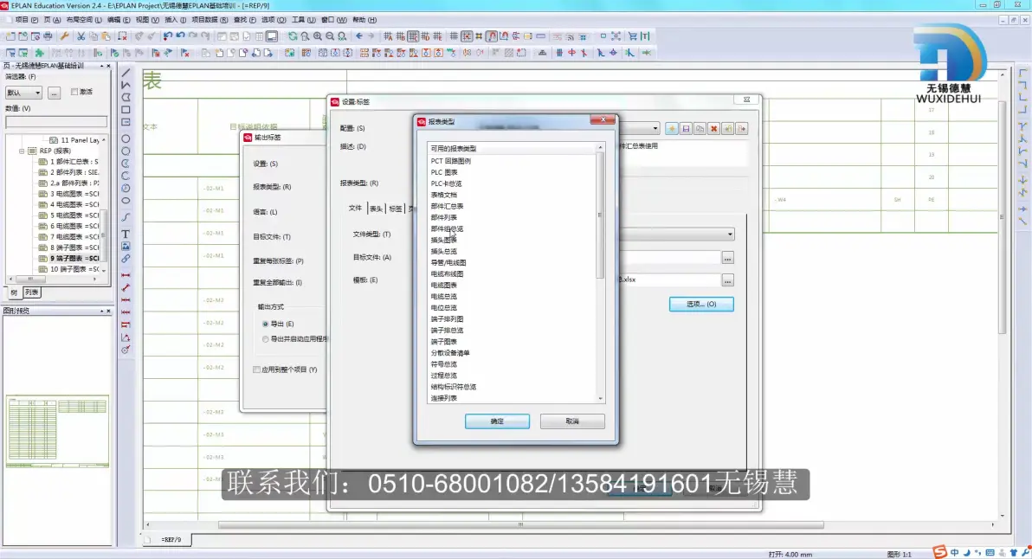Click the export icon in settings dialog
This screenshot has height=559, width=1032.
click(742, 129)
